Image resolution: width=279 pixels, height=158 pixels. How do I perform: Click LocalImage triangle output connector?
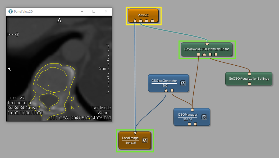[x=135, y=133]
